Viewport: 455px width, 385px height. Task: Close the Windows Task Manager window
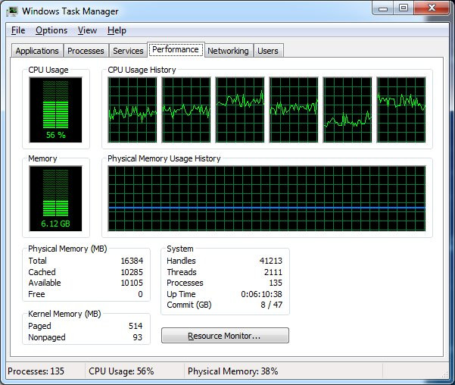click(432, 8)
